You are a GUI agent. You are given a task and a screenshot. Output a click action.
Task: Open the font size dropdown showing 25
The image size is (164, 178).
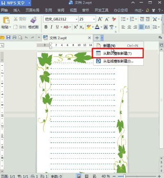point(94,19)
